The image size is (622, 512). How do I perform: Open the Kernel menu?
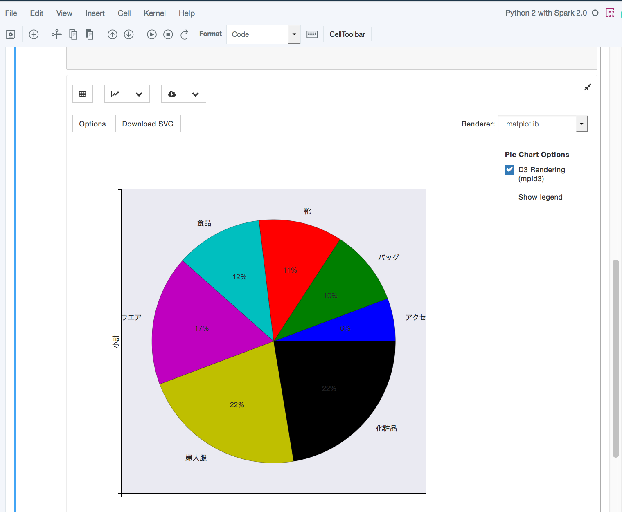pos(154,13)
